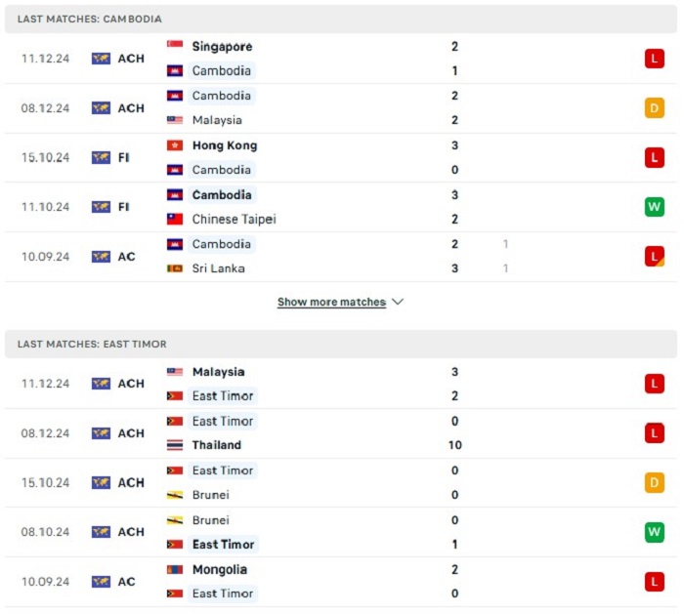The width and height of the screenshot is (684, 614).
Task: Click the Thailand flag icon
Action: pyautogui.click(x=175, y=445)
